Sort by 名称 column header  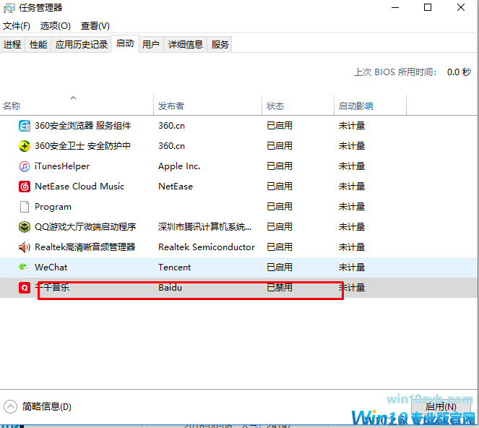click(12, 106)
